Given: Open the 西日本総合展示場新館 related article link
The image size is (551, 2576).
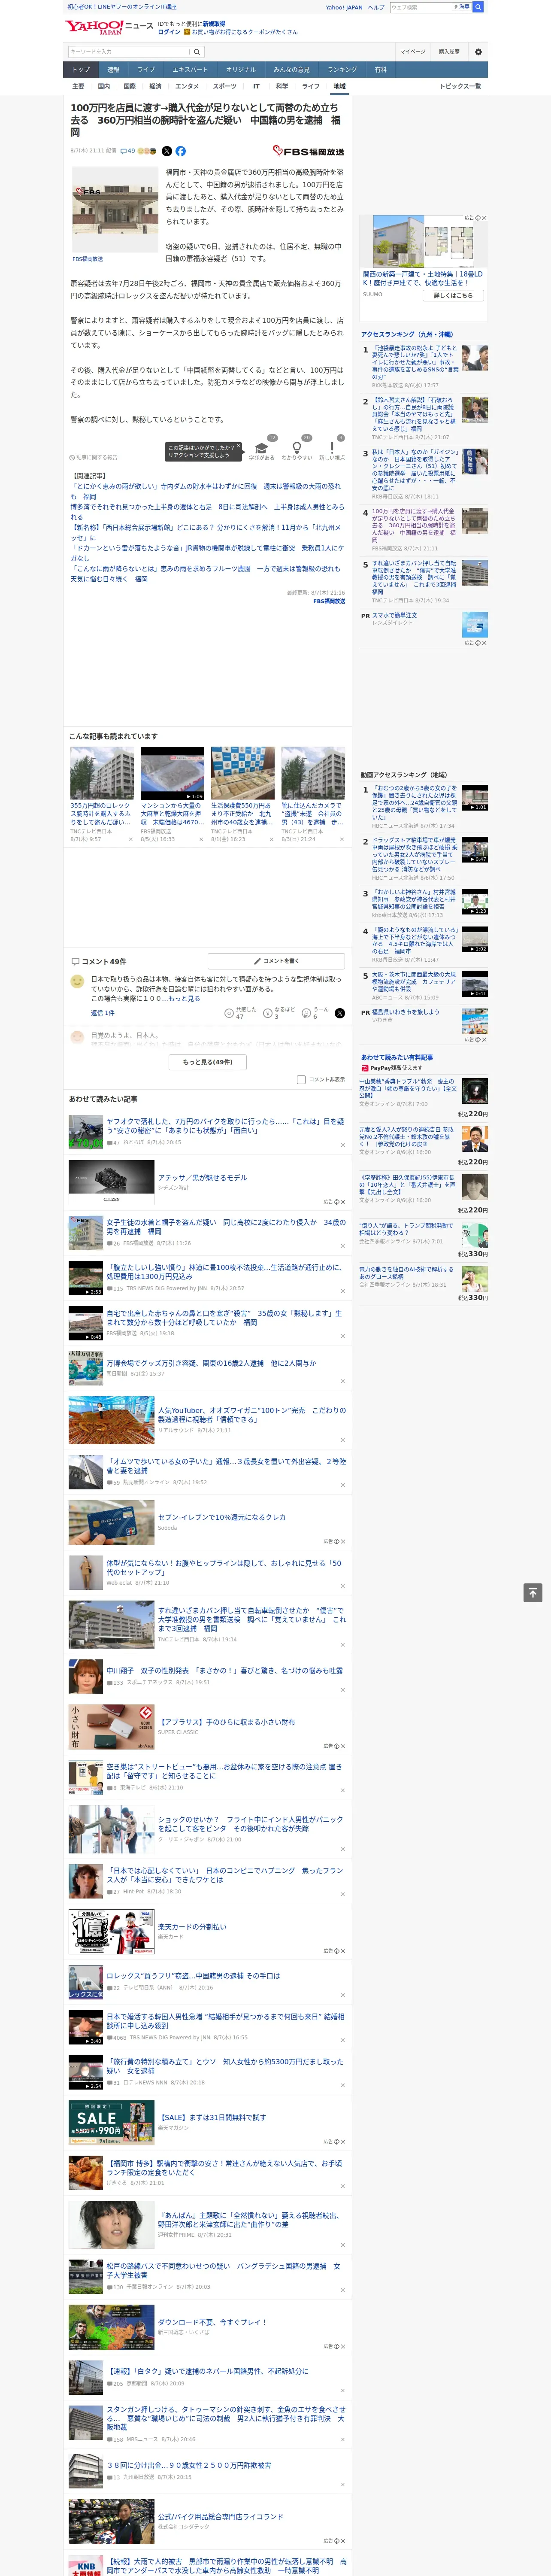Looking at the screenshot, I should (x=205, y=532).
